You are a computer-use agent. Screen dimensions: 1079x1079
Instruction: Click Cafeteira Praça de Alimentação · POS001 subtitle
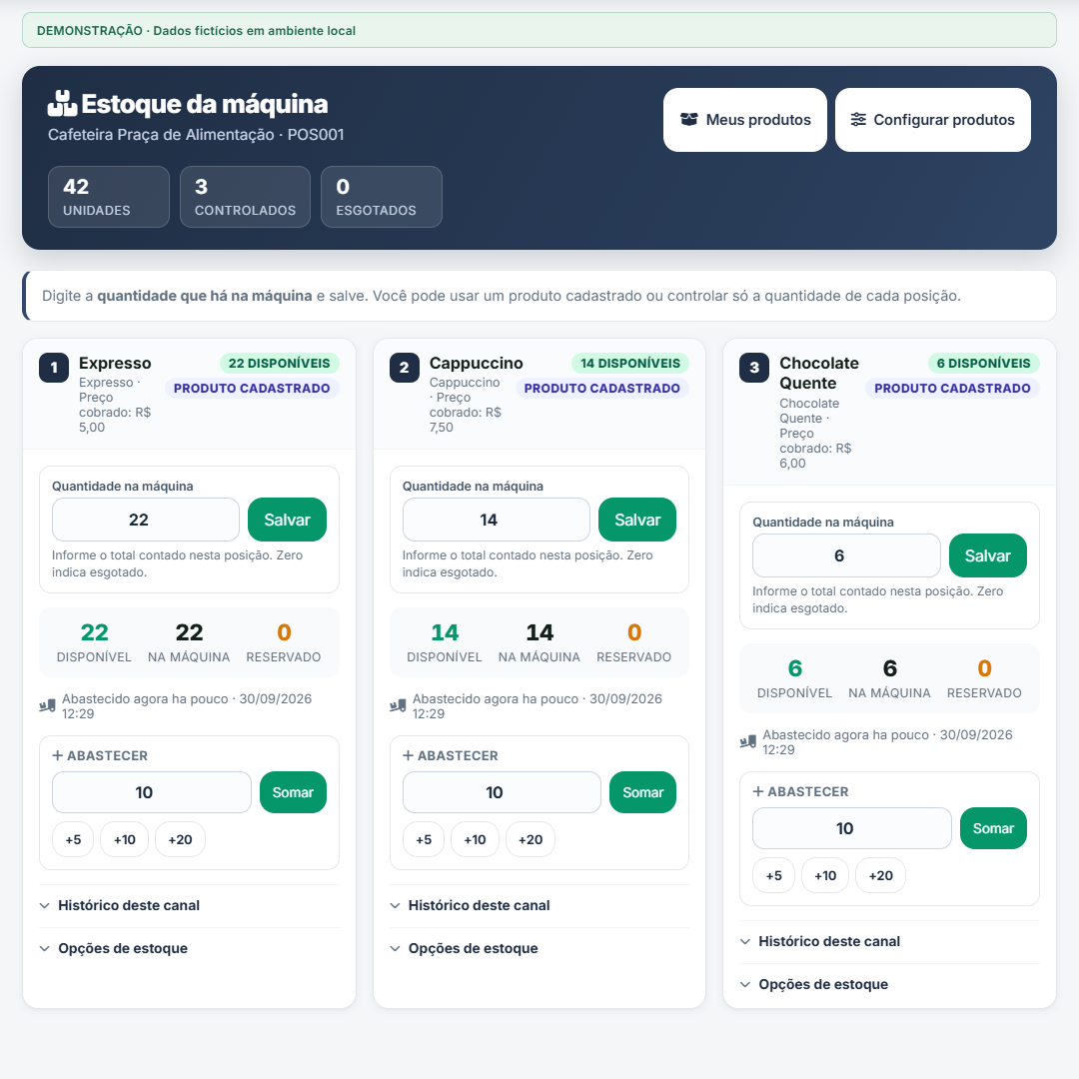[196, 135]
